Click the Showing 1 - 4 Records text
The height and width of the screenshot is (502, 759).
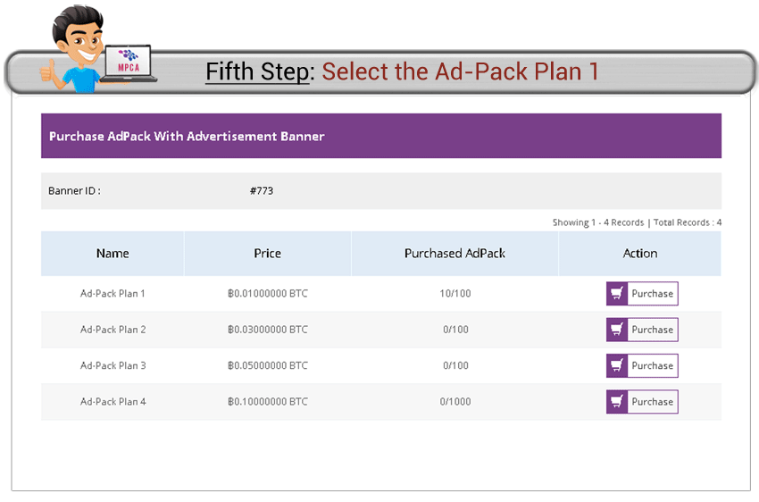[598, 222]
